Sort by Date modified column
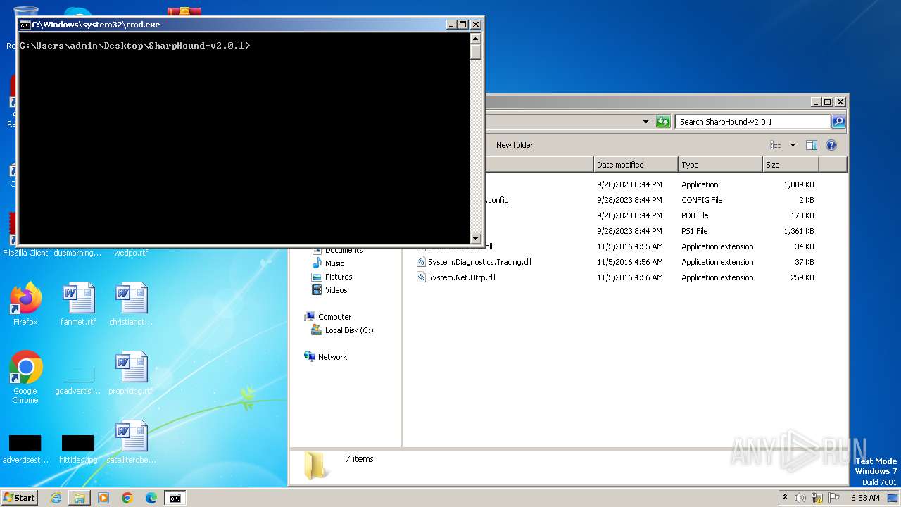 click(x=636, y=165)
